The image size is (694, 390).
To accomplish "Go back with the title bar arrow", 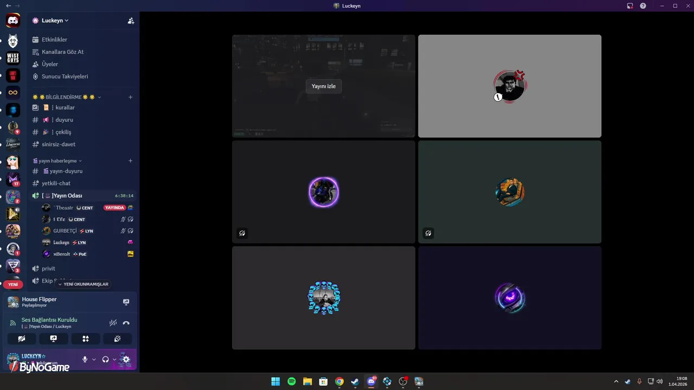I will pos(8,6).
